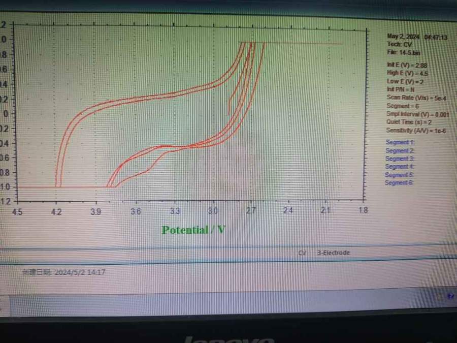457x343 pixels.
Task: Click the '3-Electrode' status bar entry
Action: point(333,253)
